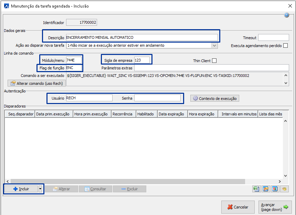Click Avançar (page down) button
296x215 pixels.
tap(275, 207)
